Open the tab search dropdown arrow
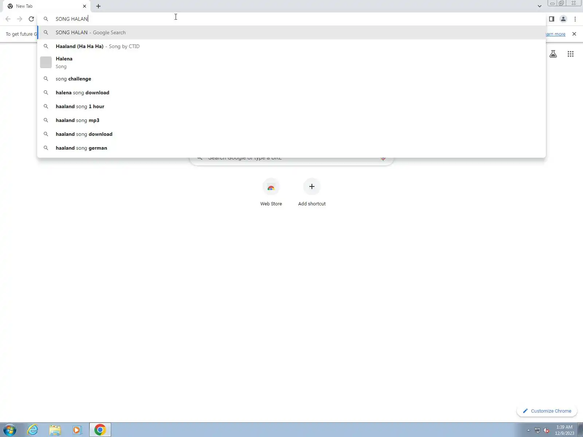Image resolution: width=583 pixels, height=437 pixels. [539, 6]
